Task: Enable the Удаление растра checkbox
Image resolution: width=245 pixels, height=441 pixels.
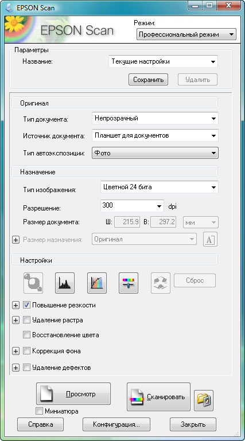Action: (27, 320)
